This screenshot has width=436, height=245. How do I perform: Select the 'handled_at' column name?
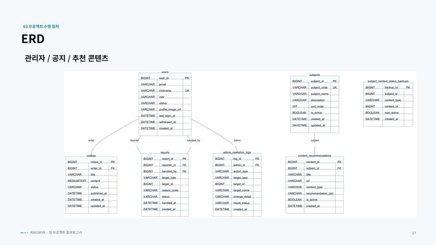(169, 203)
